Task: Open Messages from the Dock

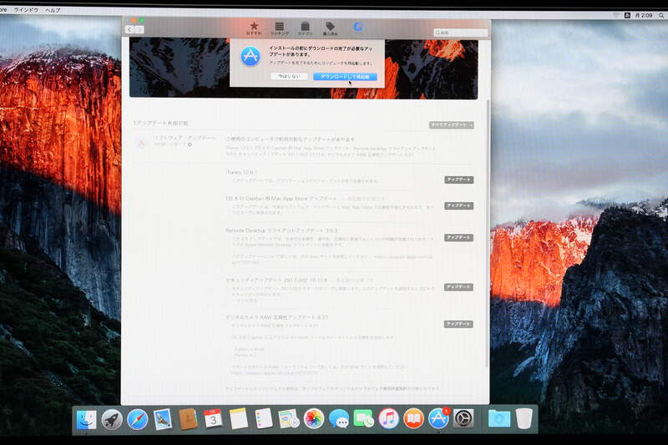Action: click(x=339, y=419)
